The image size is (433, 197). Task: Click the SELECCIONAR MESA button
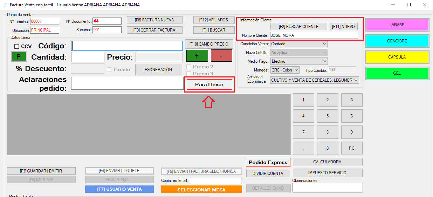tap(201, 190)
